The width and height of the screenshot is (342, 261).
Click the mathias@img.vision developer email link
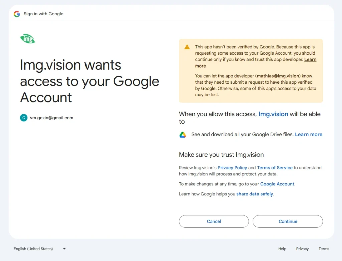pos(278,76)
